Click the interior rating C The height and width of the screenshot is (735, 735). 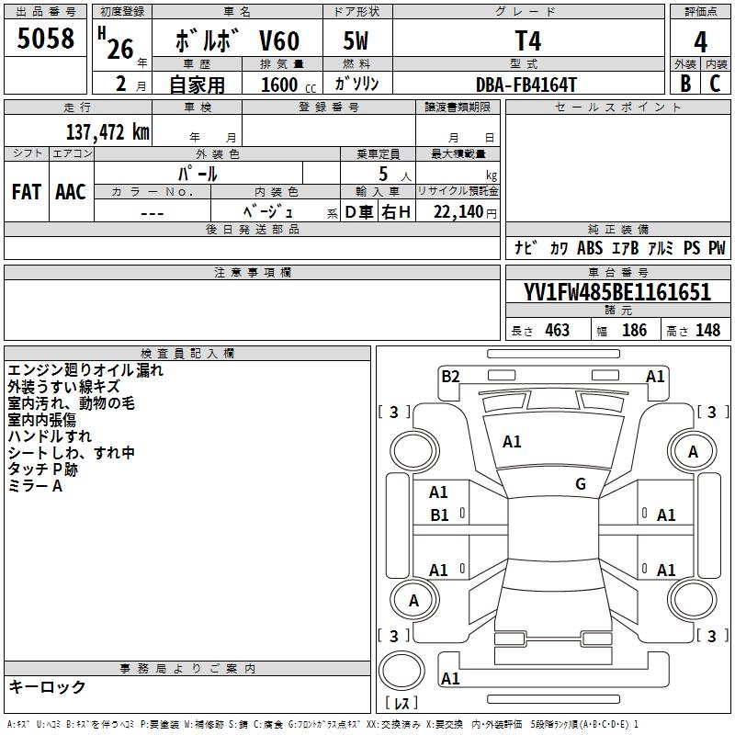pos(715,84)
